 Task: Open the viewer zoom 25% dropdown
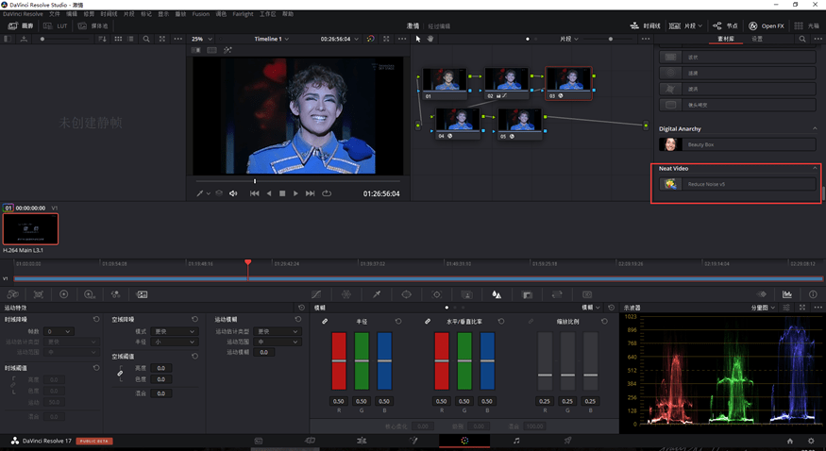tap(201, 39)
